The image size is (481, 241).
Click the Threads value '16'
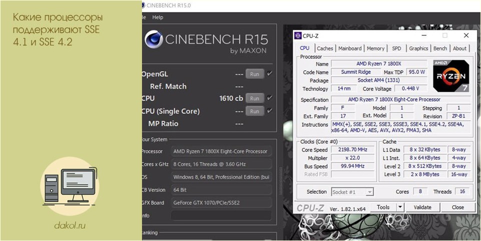tap(462, 191)
